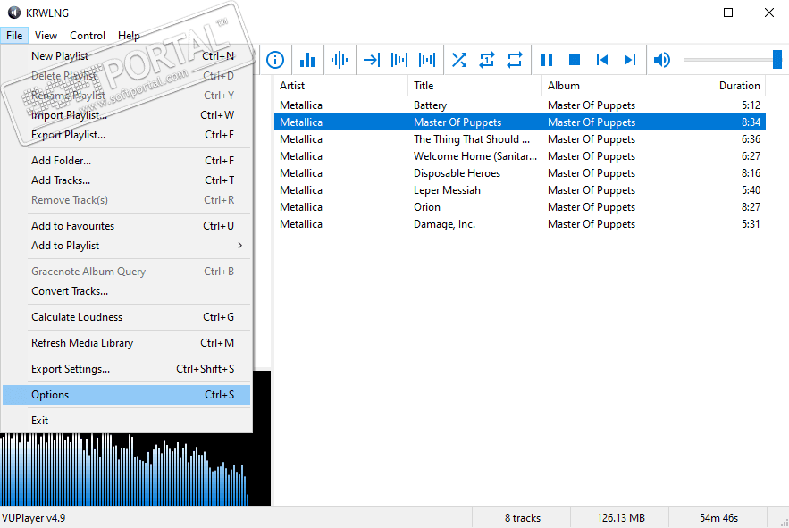Sort by Artist column header
The width and height of the screenshot is (789, 528).
tap(340, 86)
